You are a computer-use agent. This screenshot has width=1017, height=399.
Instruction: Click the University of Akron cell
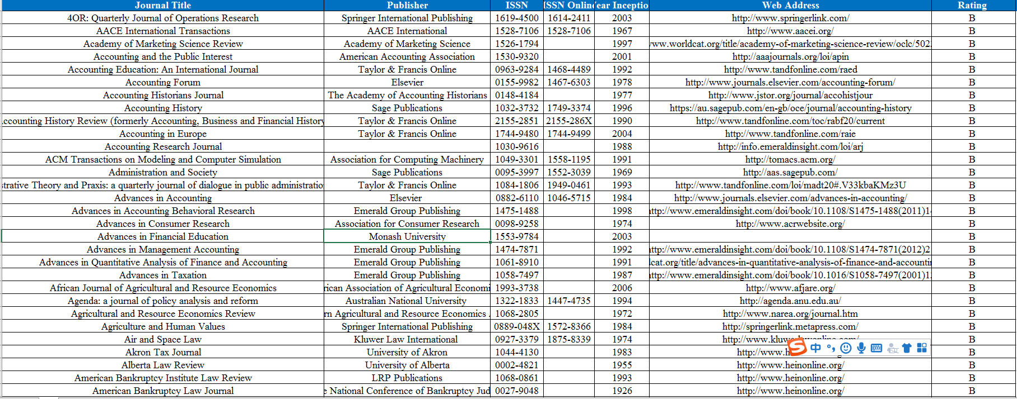pos(407,352)
